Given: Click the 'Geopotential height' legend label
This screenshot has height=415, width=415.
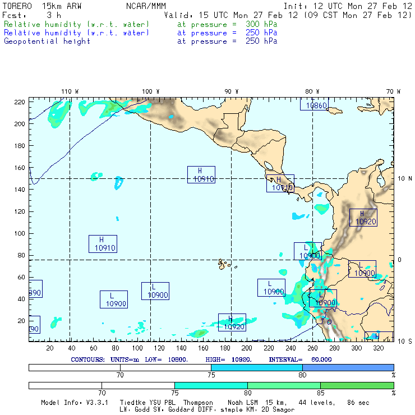Looking at the screenshot, I should point(47,41).
